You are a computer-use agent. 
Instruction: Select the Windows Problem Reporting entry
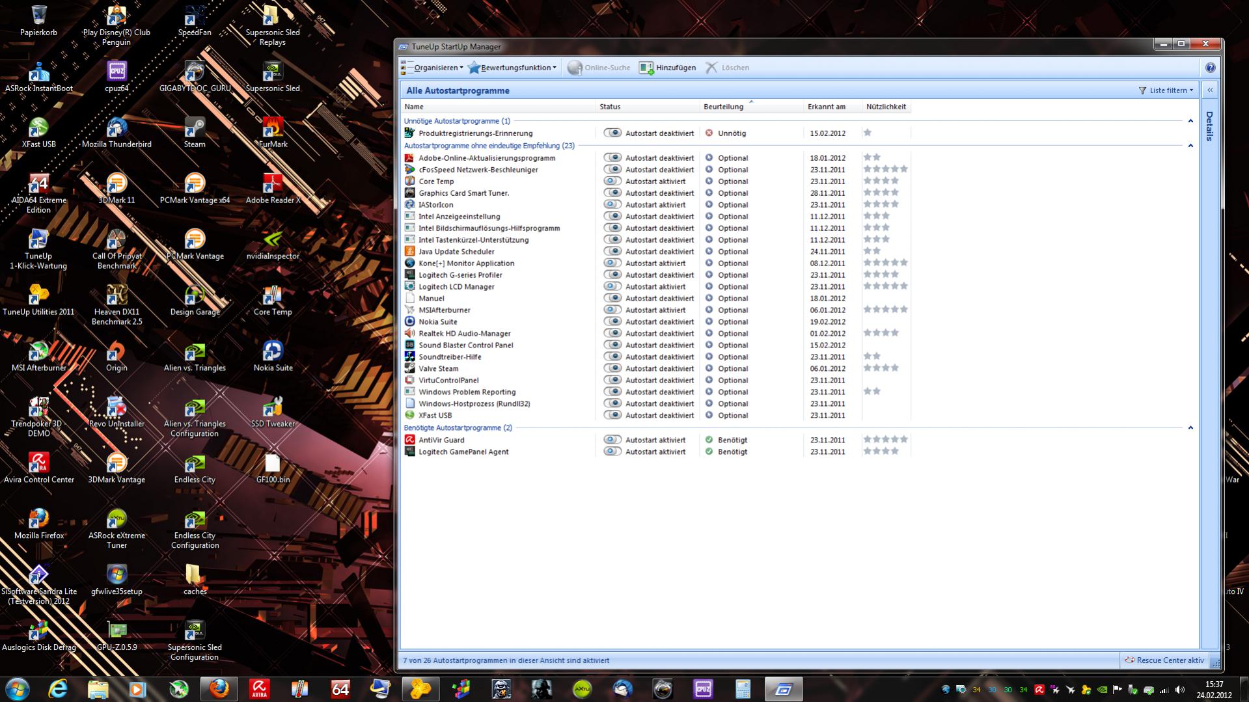pos(656,392)
